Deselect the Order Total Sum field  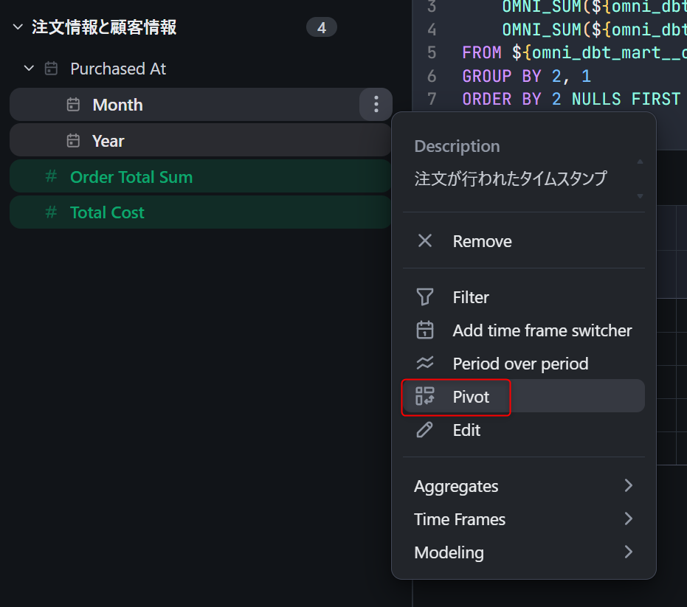tap(131, 177)
